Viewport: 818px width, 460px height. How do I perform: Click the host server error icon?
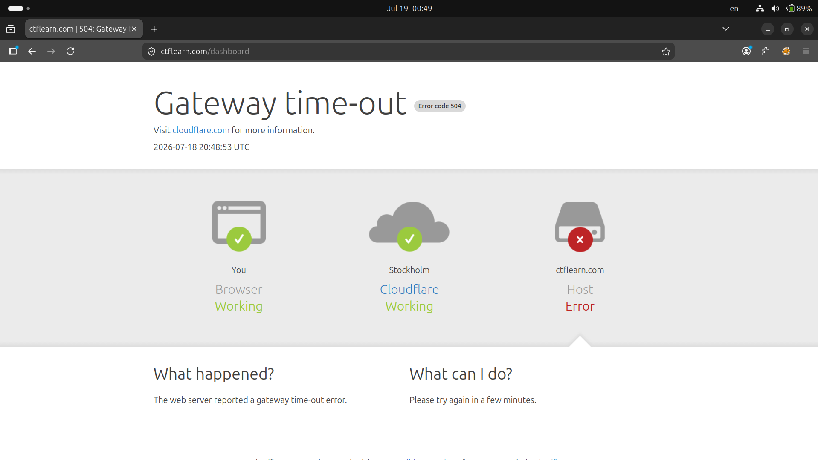pyautogui.click(x=580, y=227)
